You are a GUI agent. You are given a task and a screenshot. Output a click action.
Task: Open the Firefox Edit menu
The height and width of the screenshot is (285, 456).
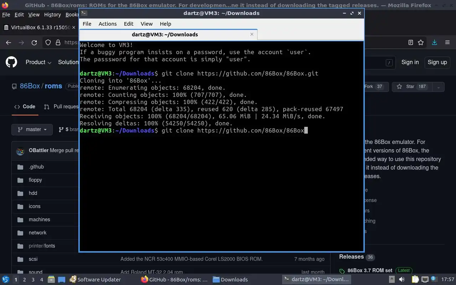(19, 15)
